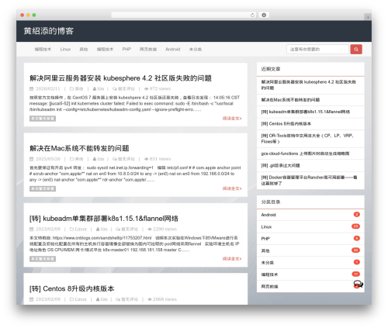388x328 pixels.
Task: Open 网页前端 in the top navigation
Action: coord(148,49)
